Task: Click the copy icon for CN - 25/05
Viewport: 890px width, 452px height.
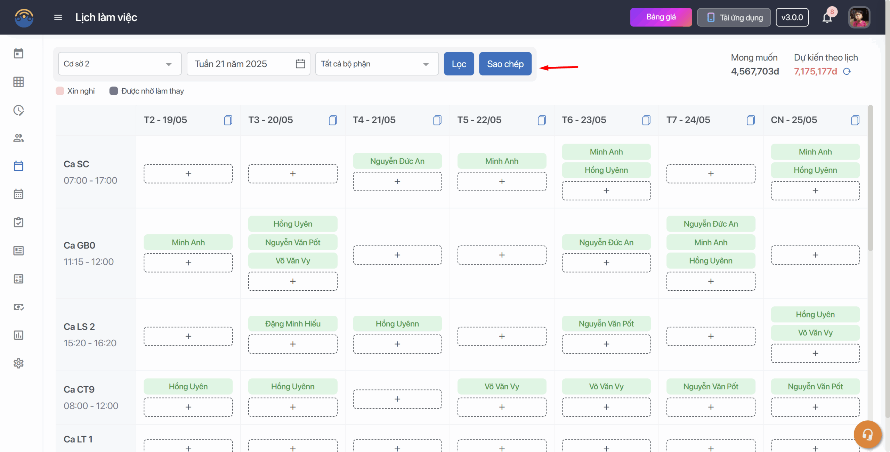Action: [855, 120]
